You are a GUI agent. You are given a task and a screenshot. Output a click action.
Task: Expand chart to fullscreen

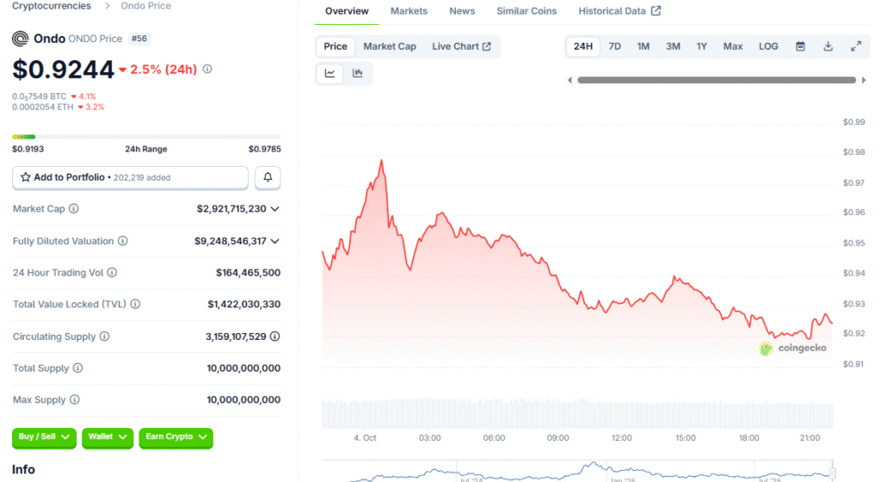click(856, 46)
